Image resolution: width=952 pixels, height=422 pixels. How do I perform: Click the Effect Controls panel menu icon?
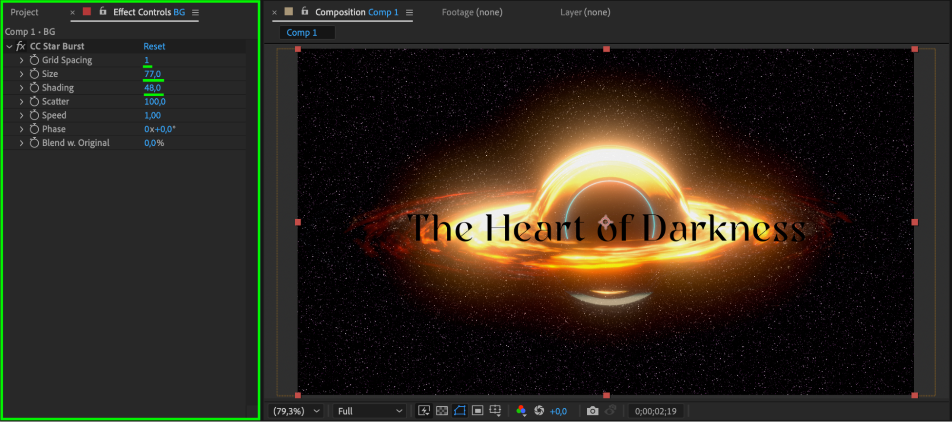pos(195,12)
